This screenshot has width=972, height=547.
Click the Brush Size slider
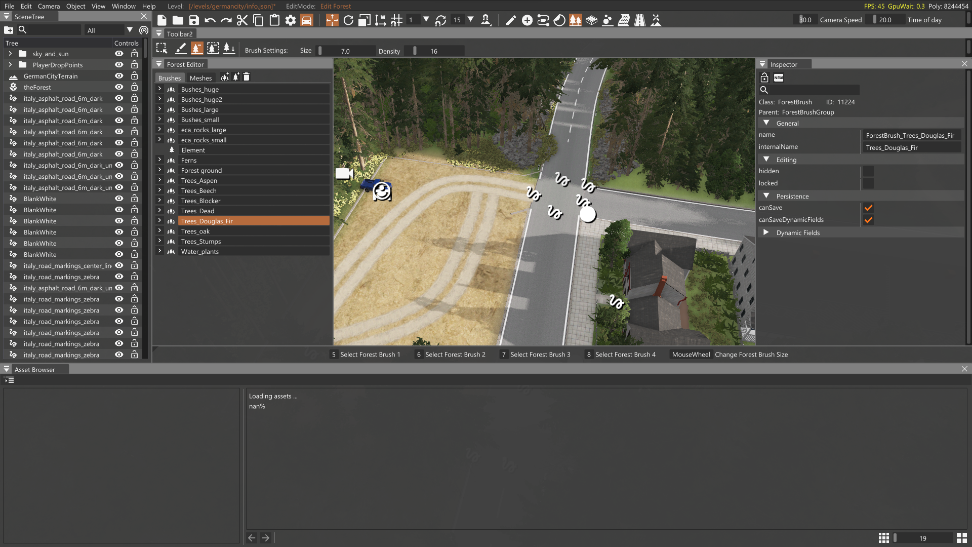pyautogui.click(x=346, y=51)
